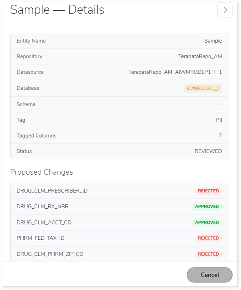
Task: Click the Entity Name row label
Action: pyautogui.click(x=31, y=41)
